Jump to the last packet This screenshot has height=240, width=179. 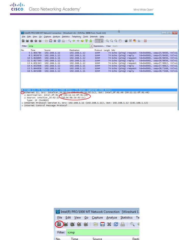tap(91, 41)
